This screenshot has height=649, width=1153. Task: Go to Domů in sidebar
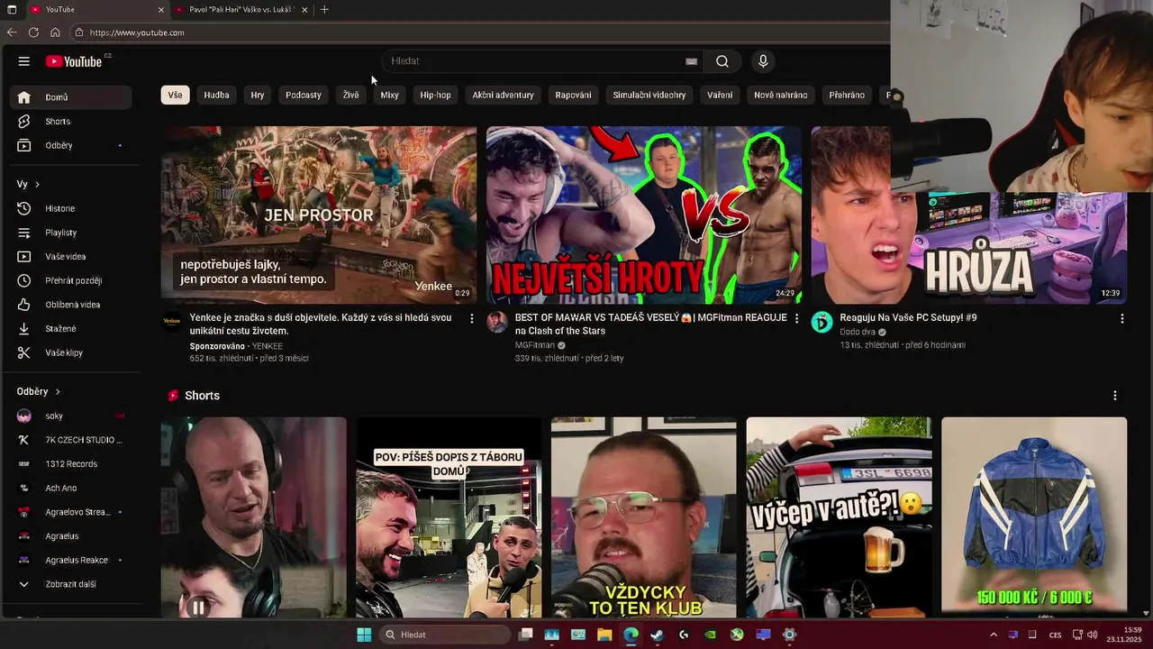(72, 97)
